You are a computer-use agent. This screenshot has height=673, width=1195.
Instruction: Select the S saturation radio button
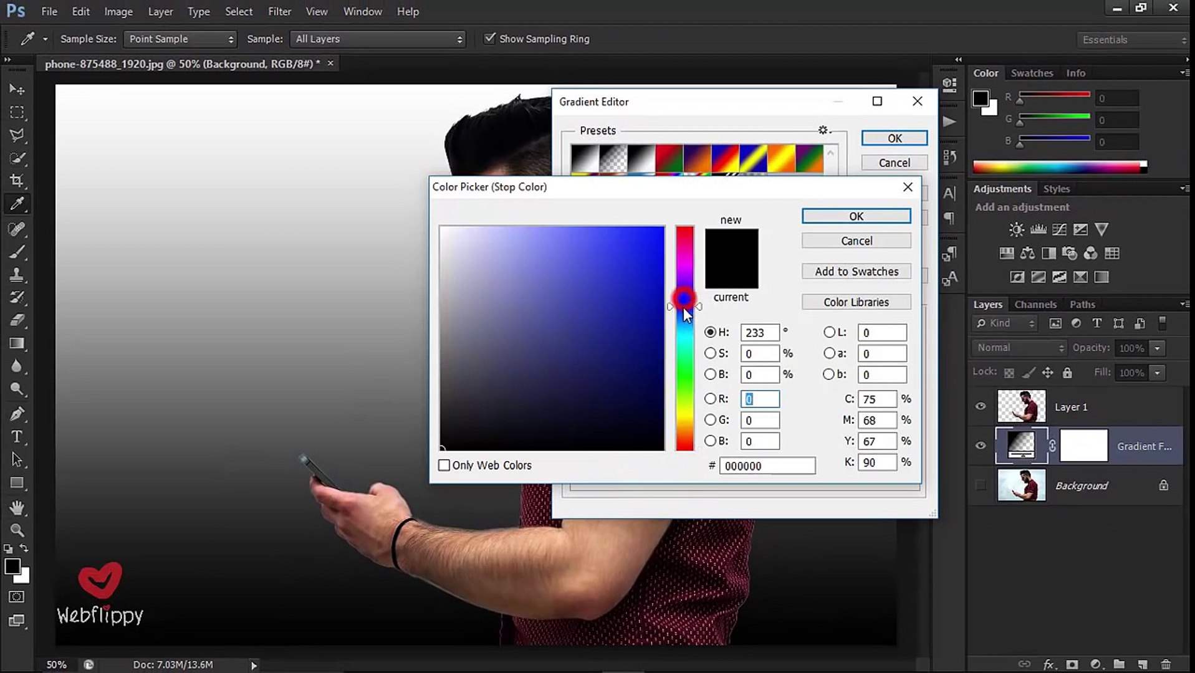pyautogui.click(x=710, y=353)
